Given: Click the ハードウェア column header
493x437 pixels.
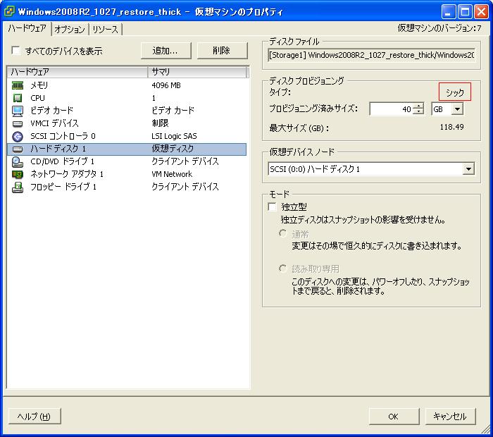Looking at the screenshot, I should coord(77,72).
